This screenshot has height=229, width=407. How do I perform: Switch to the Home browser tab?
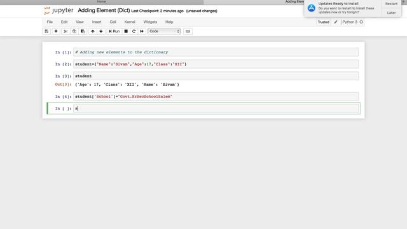tap(102, 1)
